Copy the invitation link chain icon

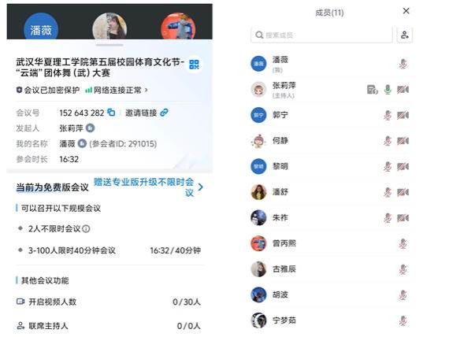pyautogui.click(x=165, y=113)
